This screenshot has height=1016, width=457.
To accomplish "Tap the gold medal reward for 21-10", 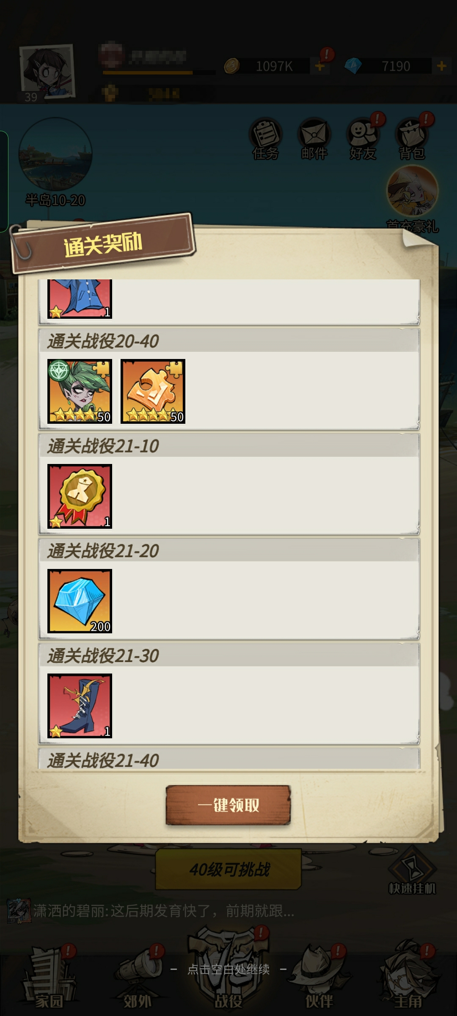I will (x=80, y=496).
